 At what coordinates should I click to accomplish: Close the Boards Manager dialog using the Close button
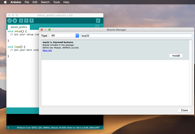tap(184, 110)
